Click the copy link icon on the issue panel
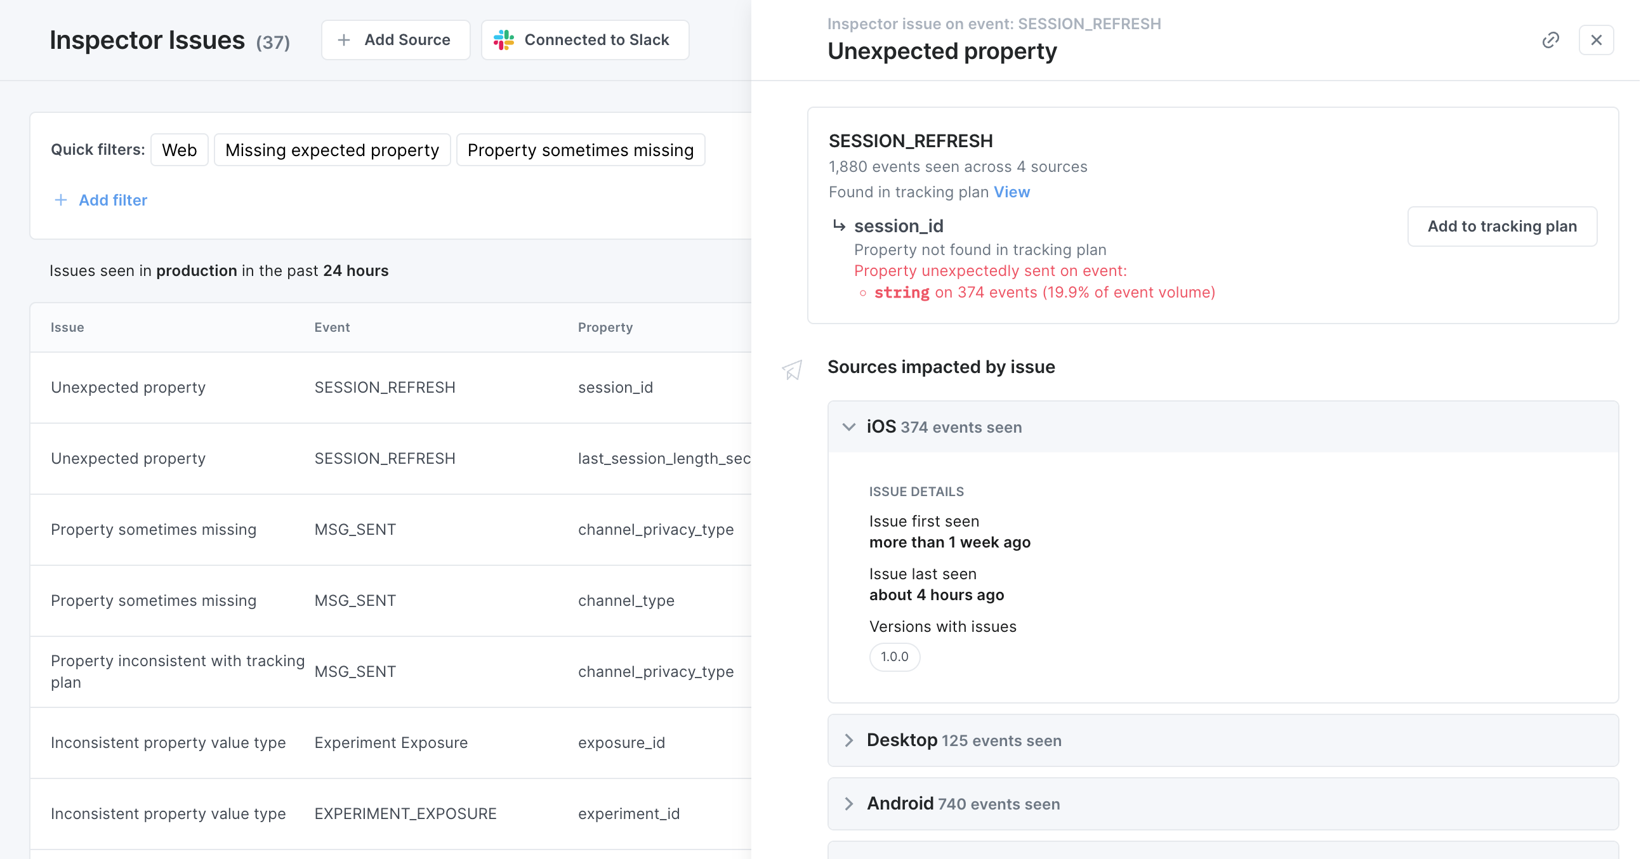The width and height of the screenshot is (1641, 859). tap(1550, 39)
